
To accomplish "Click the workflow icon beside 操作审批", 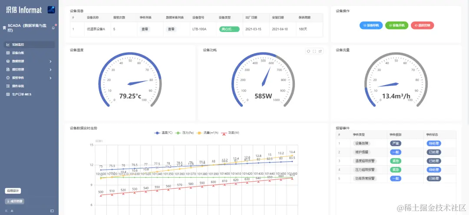I will (8, 86).
